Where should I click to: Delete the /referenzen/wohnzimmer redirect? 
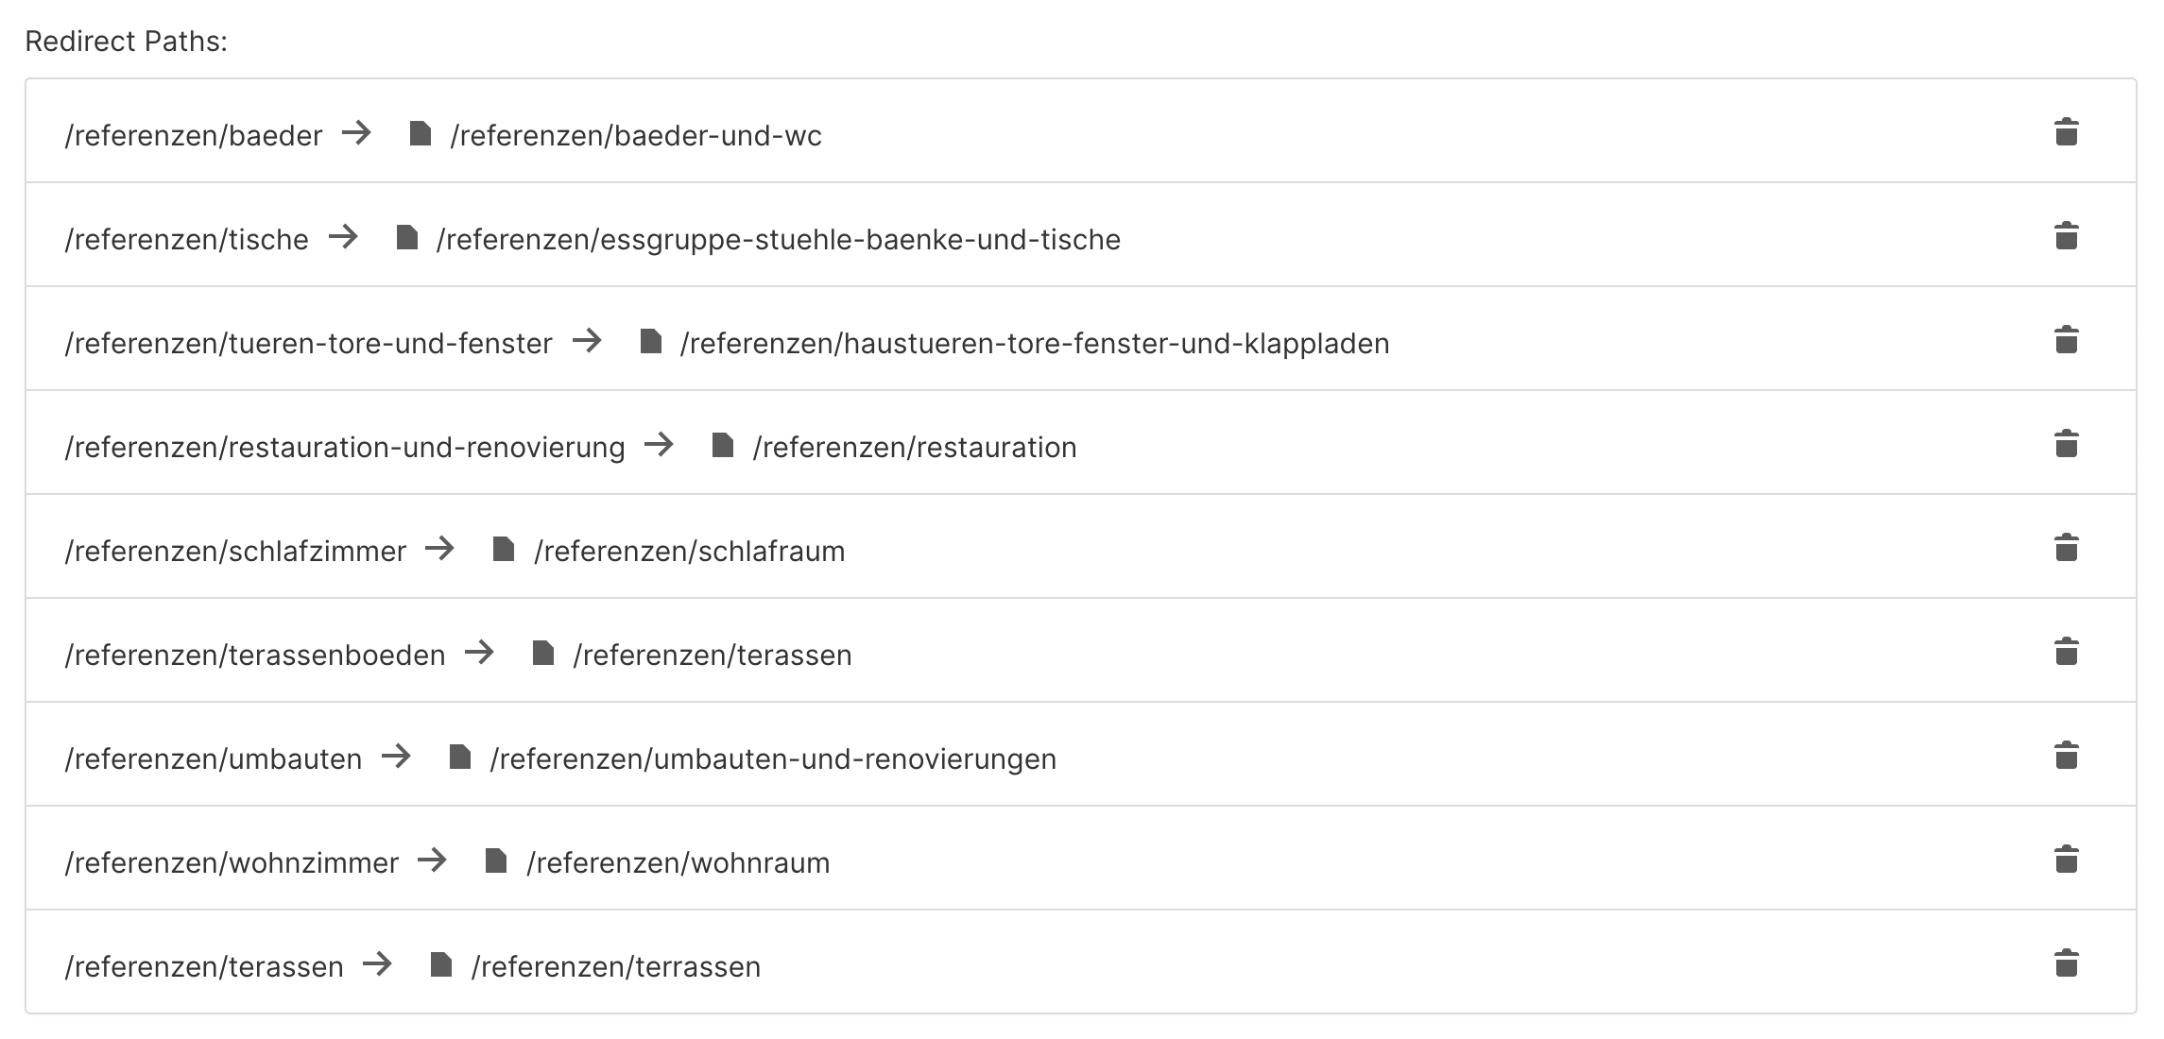[2066, 860]
